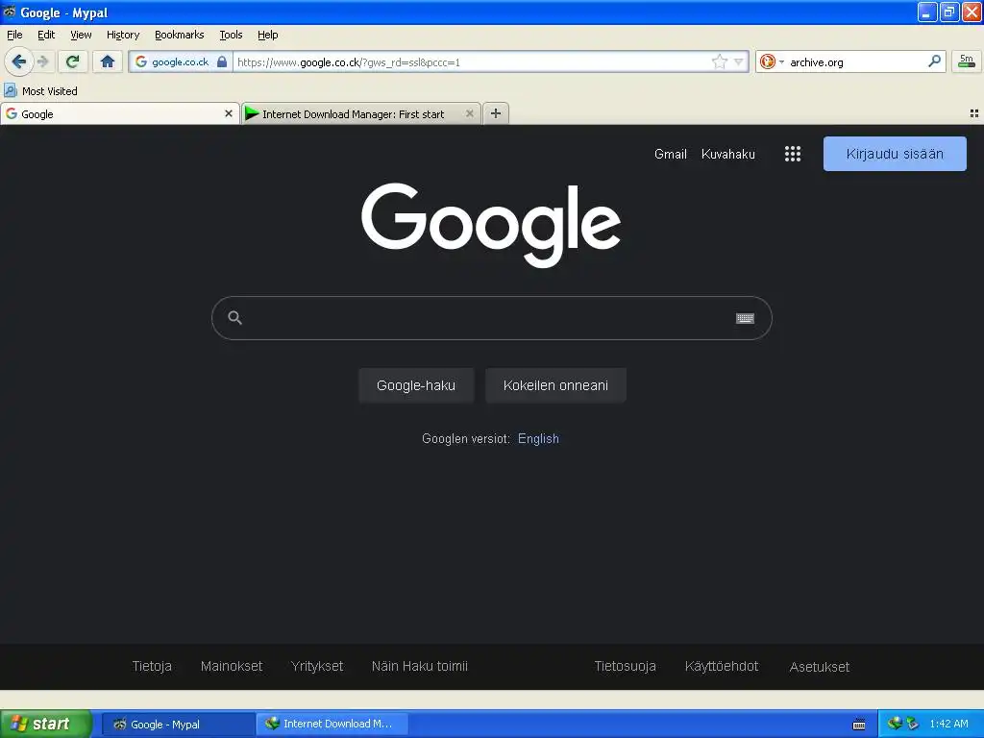The image size is (984, 738).
Task: Open the search engine selector dropdown
Action: click(772, 61)
